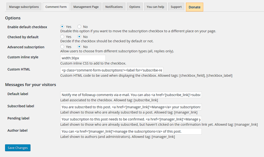Enable Advanced subscription with Yes

(62, 47)
